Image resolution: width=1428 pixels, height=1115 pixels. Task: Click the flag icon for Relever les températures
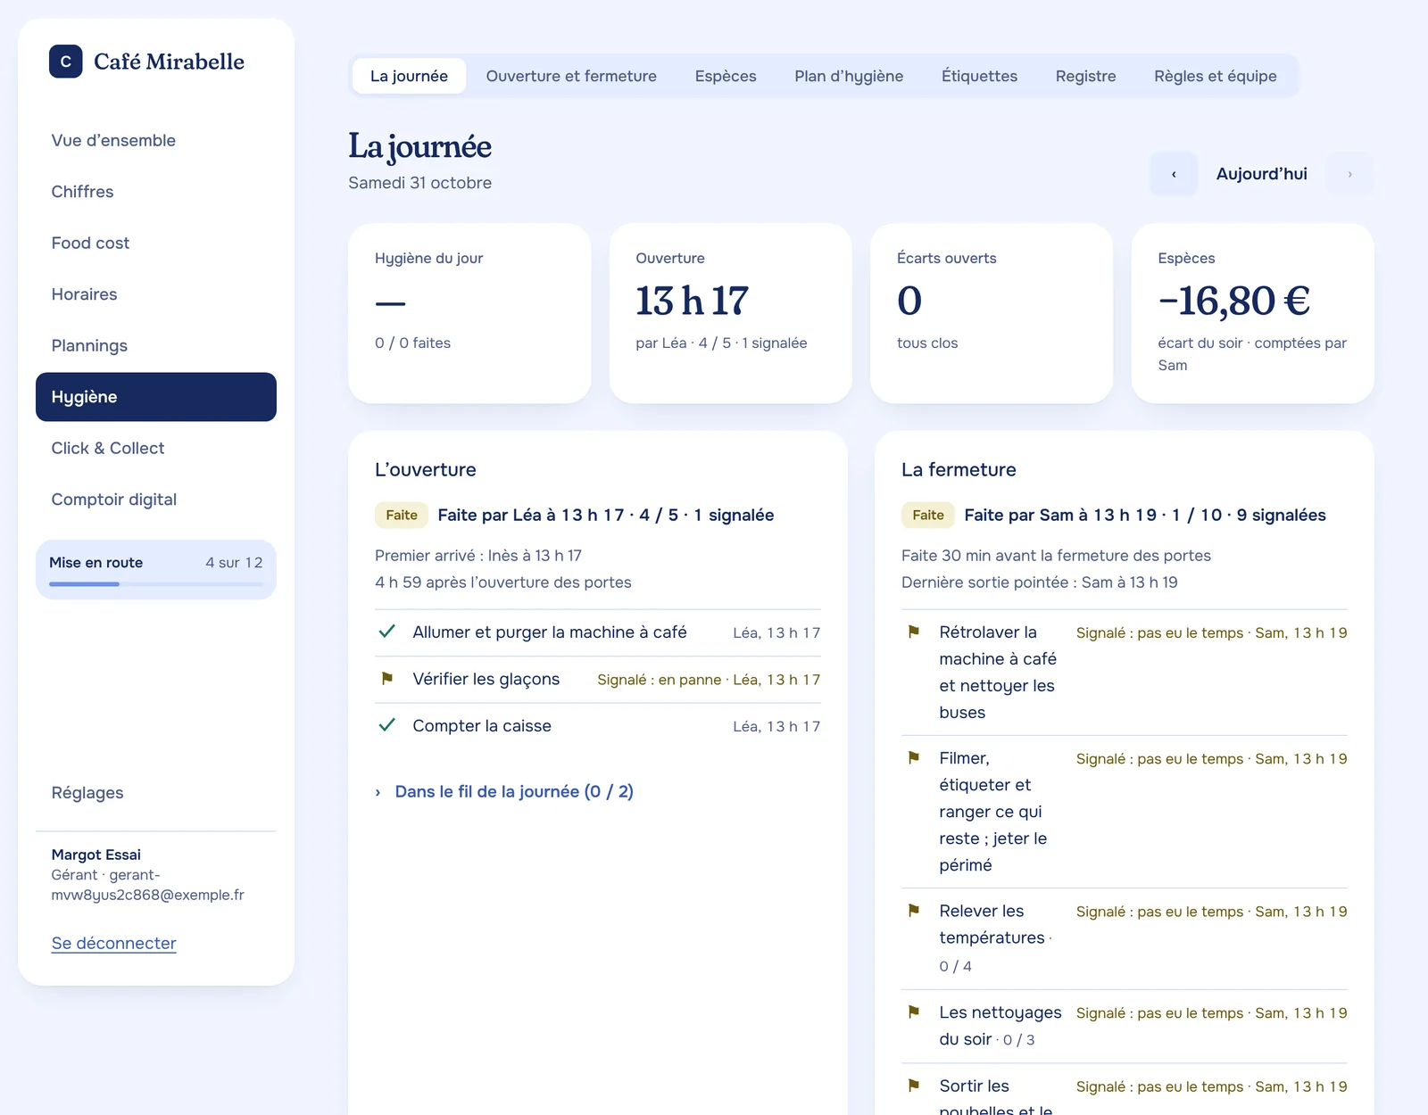pyautogui.click(x=914, y=911)
